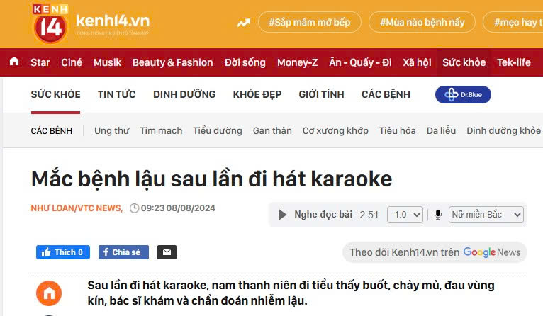Click the trending arrow icon
Viewport: 543px width, 316px height.
coord(243,23)
